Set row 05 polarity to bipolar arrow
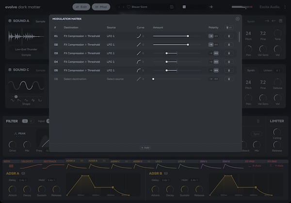Image resolution: width=291 pixels, height=203 pixels. [x=216, y=71]
